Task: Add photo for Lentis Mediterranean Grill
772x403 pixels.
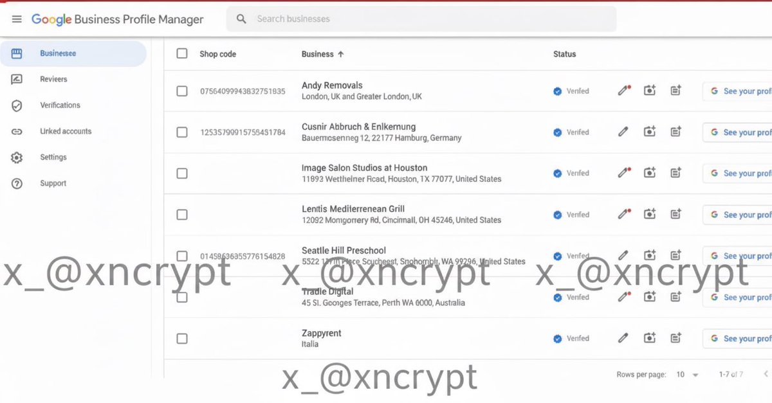Action: click(650, 214)
